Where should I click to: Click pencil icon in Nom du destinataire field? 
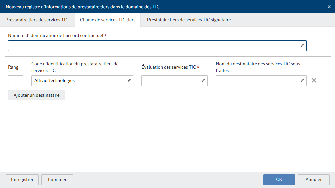302,81
